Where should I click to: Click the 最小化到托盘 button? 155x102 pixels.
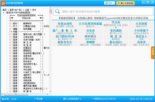(126, 3)
